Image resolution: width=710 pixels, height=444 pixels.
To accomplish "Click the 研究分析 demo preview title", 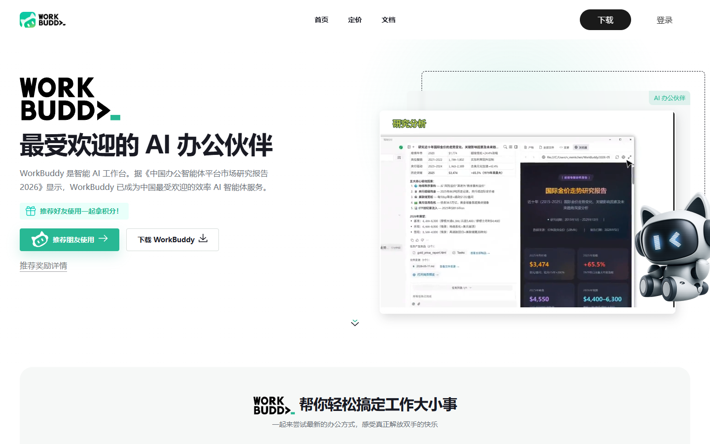I will pyautogui.click(x=409, y=123).
